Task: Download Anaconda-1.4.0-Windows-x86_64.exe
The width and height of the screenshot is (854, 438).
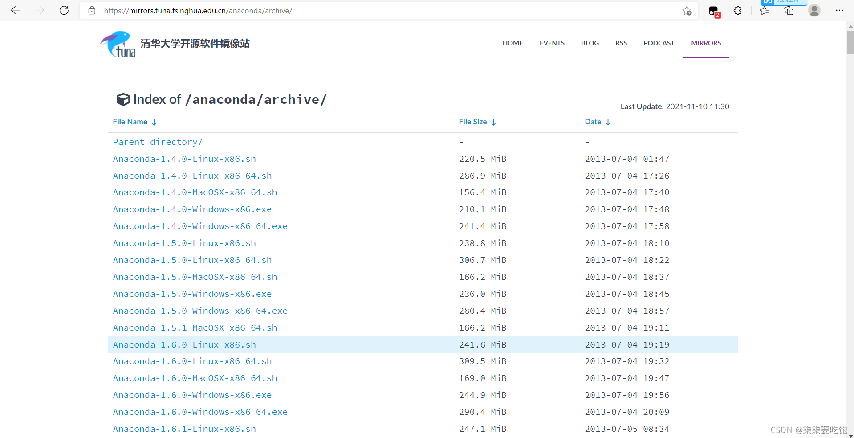Action: [200, 226]
